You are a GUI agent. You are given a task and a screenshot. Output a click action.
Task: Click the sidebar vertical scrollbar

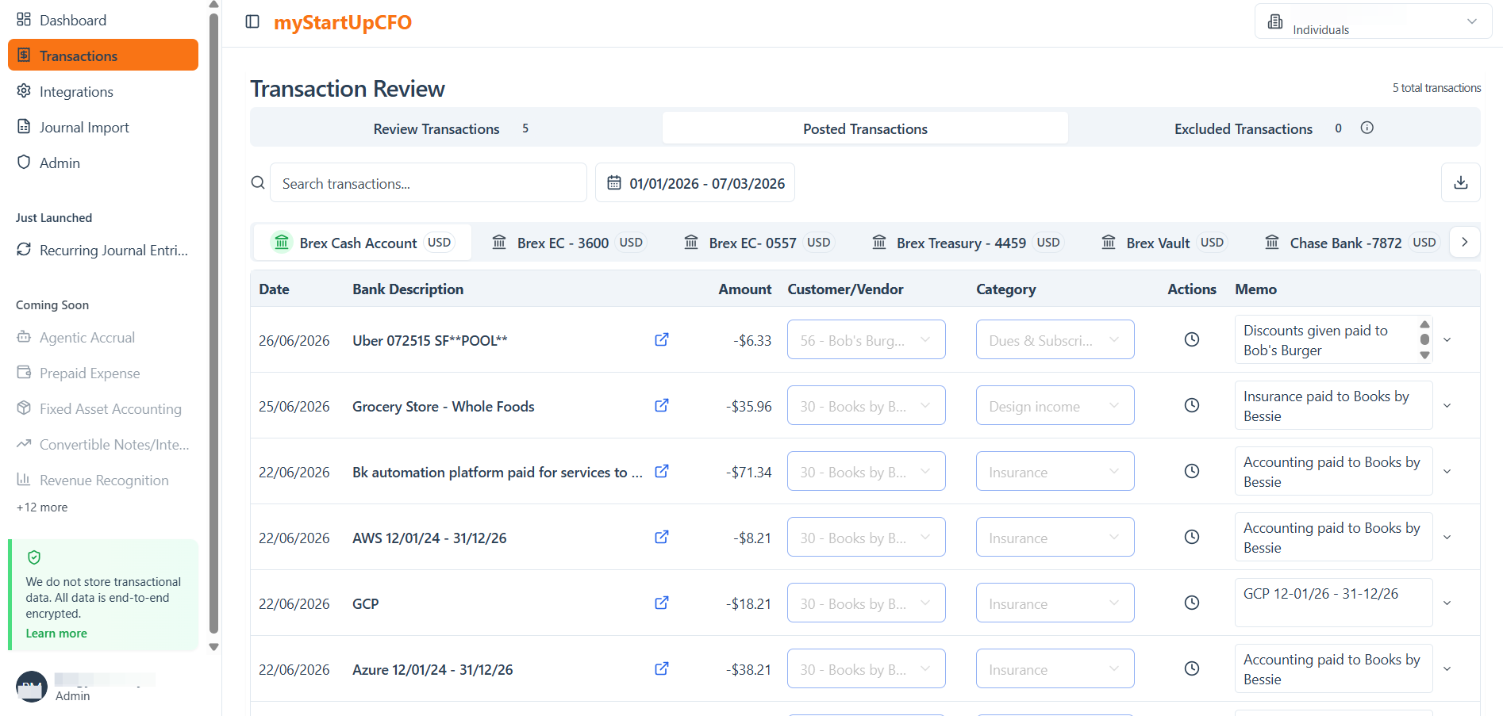point(213,325)
